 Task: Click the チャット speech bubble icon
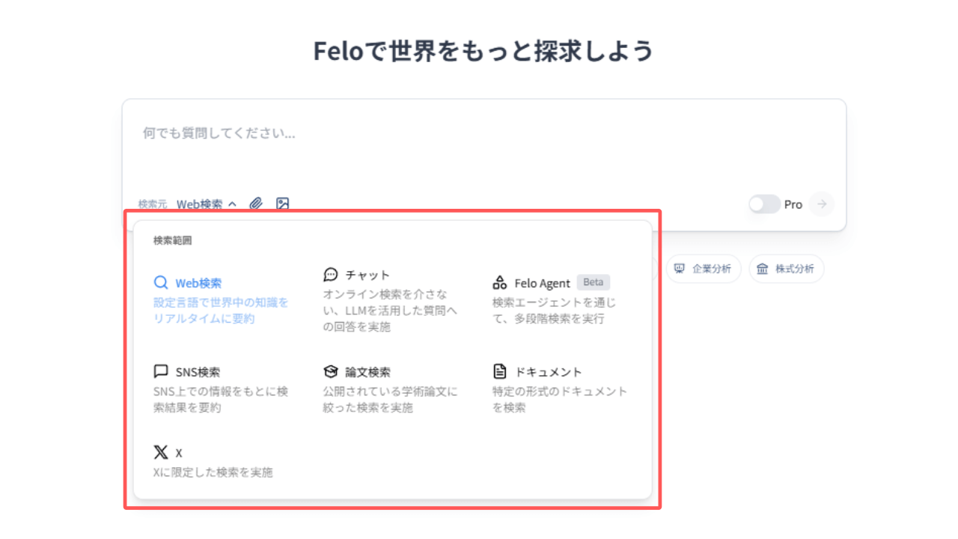pyautogui.click(x=331, y=275)
